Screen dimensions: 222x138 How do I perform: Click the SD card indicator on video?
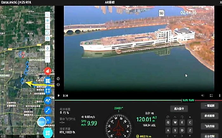coord(161,13)
